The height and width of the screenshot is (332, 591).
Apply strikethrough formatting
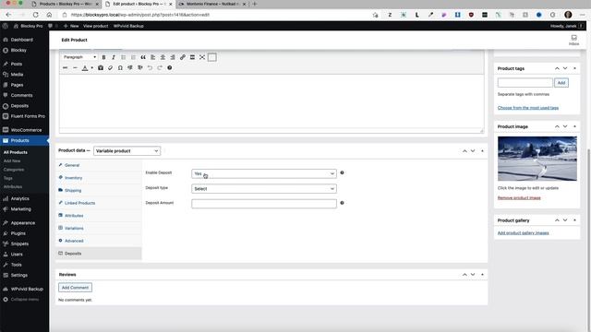point(66,67)
